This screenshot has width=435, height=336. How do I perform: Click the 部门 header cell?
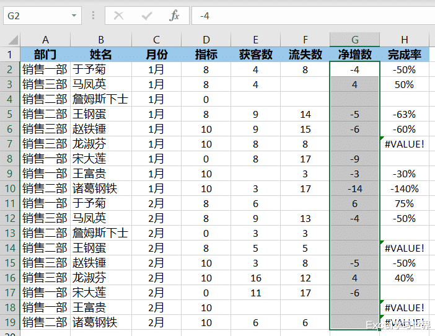point(45,55)
